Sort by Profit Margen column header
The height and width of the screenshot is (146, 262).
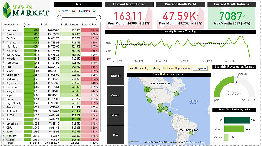coord(69,25)
